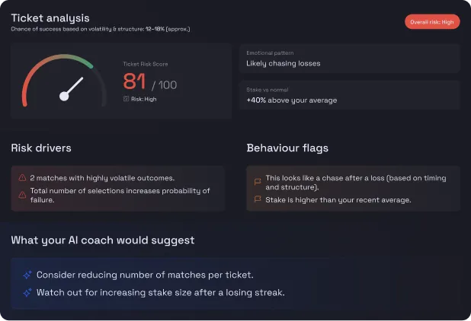Click the warning icon beside volatile outcomes

coord(23,178)
